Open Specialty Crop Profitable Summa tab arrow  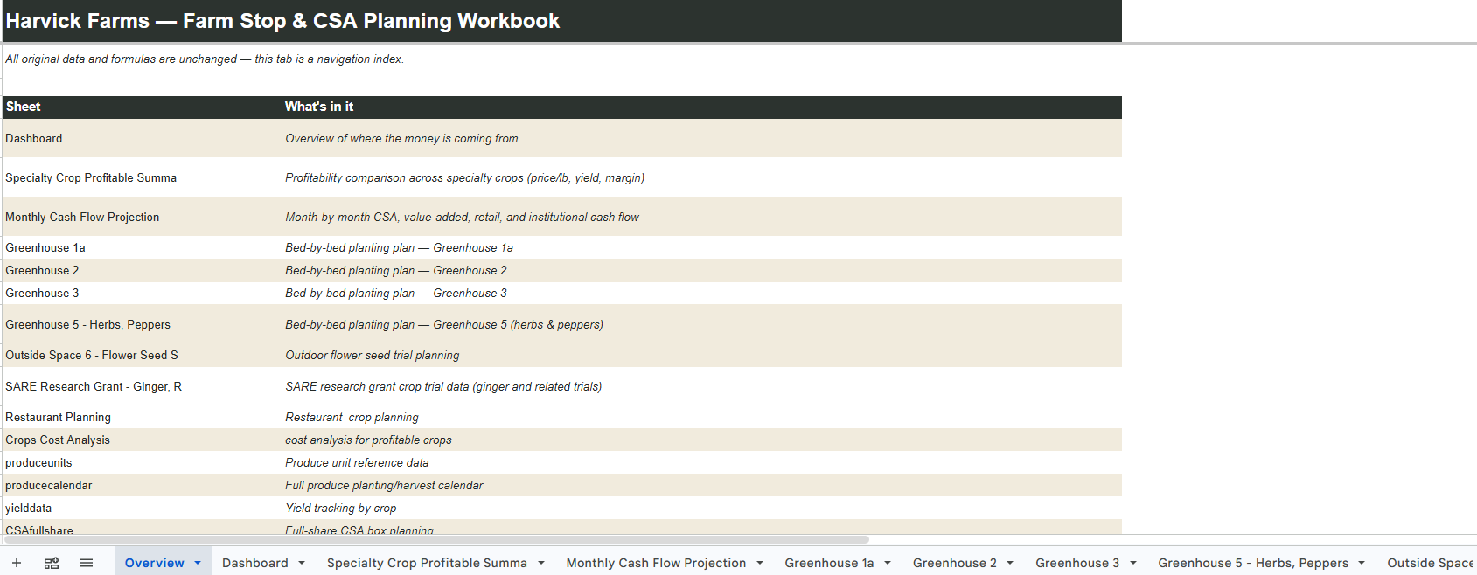point(541,563)
